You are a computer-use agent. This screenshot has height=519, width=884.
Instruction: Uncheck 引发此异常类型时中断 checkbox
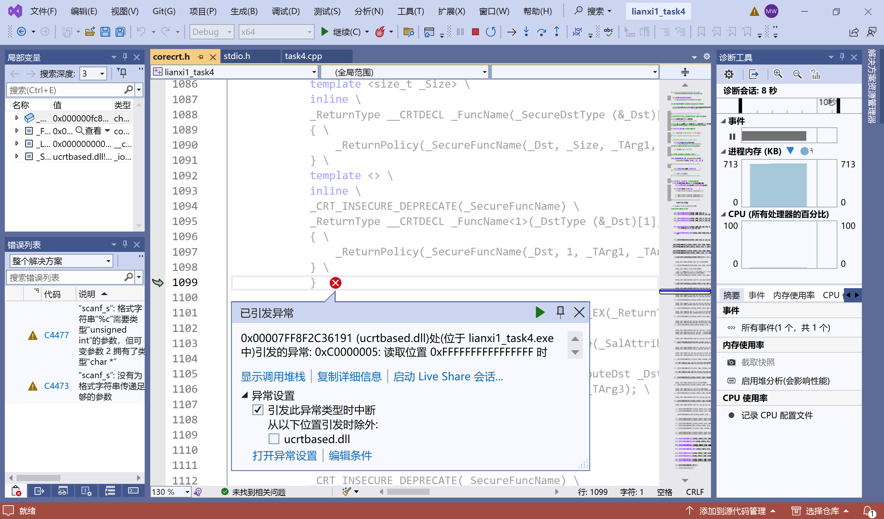[258, 410]
